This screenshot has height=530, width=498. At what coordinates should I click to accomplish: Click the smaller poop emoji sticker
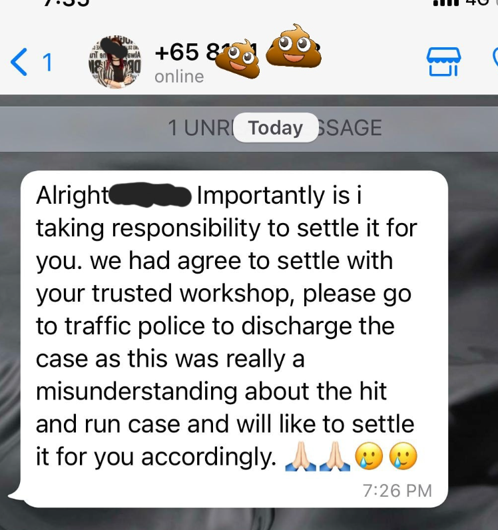[x=238, y=61]
